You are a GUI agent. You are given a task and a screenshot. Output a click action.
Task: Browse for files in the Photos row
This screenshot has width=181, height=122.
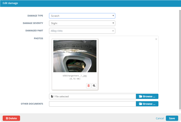point(147,97)
